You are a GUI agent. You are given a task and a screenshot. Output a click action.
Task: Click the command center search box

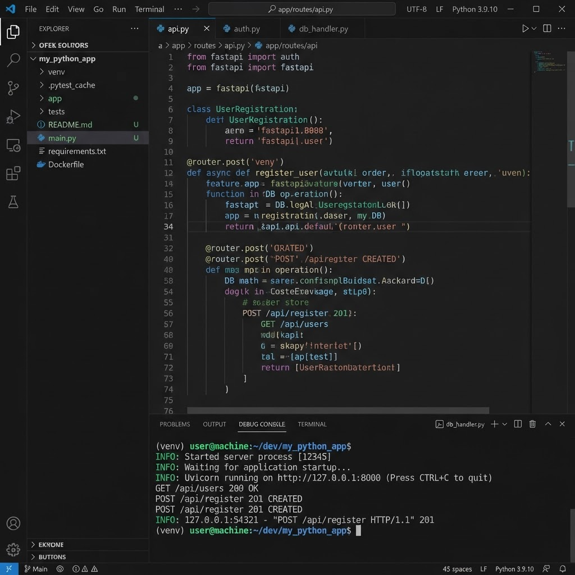click(302, 9)
